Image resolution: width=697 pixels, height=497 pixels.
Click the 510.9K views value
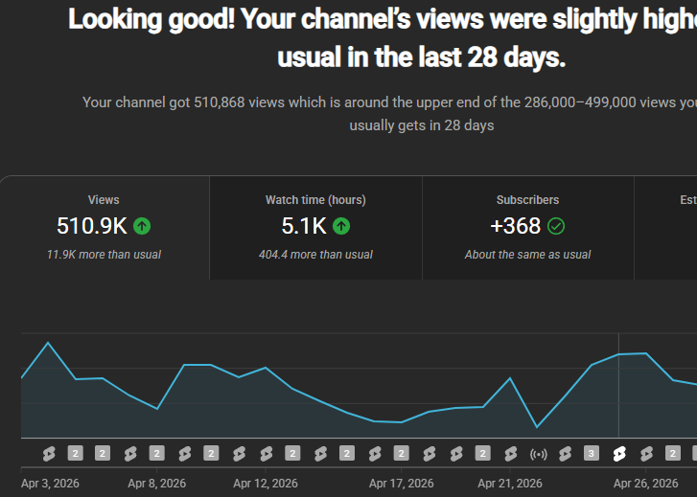tap(92, 226)
